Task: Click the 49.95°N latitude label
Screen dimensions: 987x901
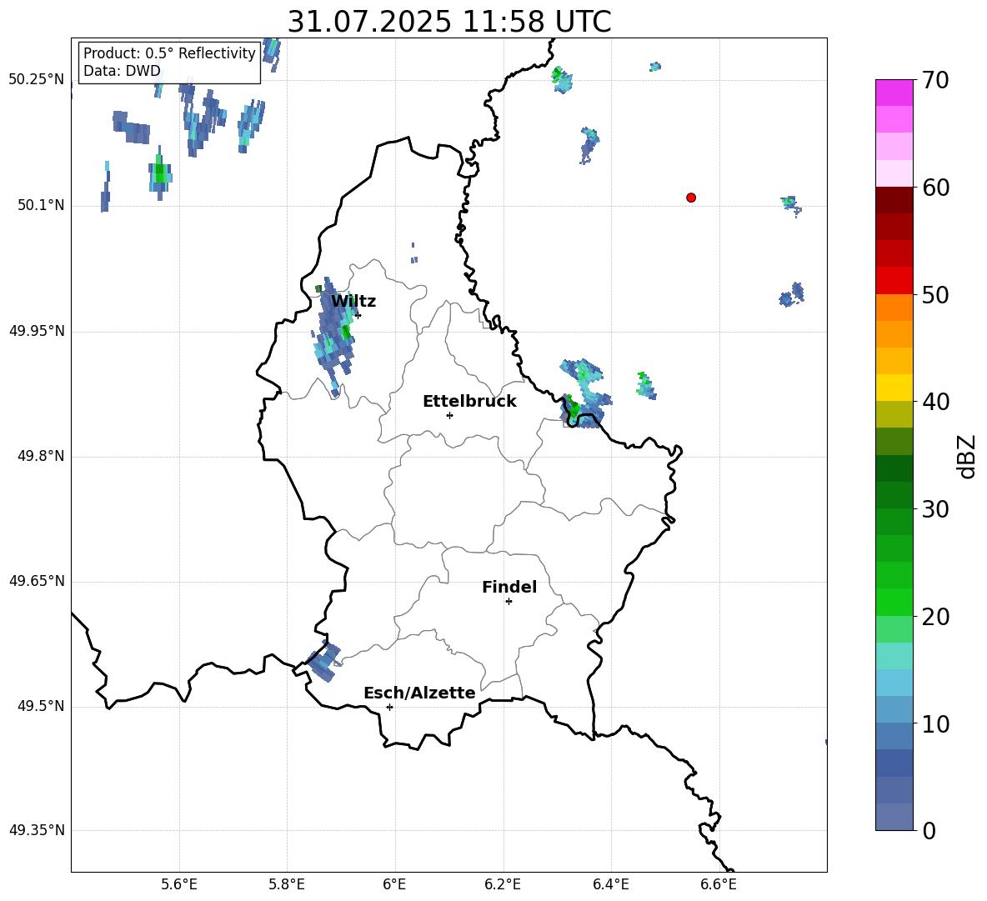Action: coord(37,331)
